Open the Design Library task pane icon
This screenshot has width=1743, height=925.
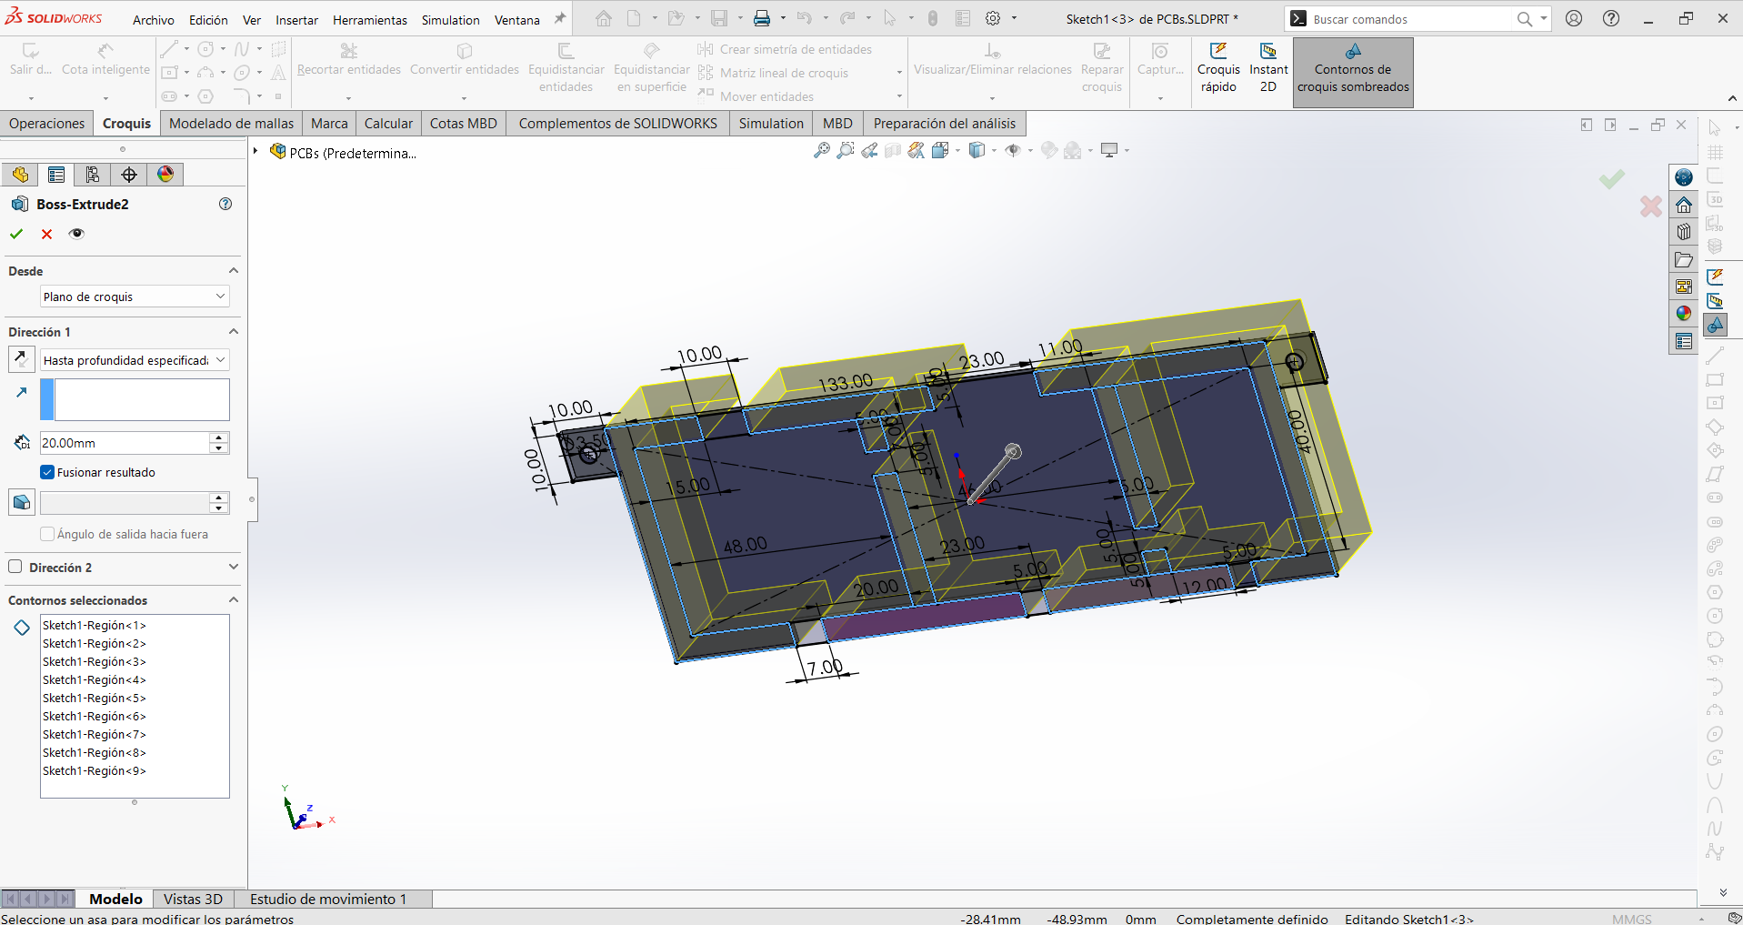click(1684, 232)
